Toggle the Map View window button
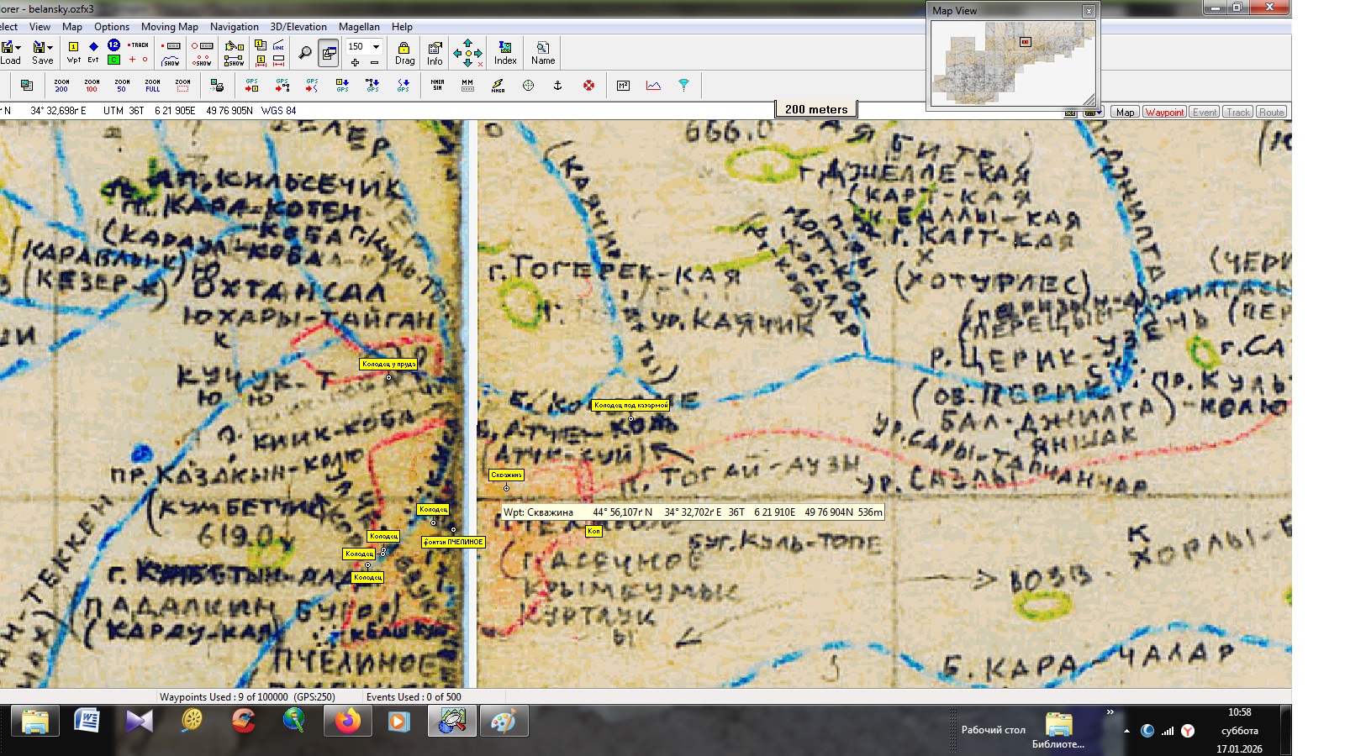The height and width of the screenshot is (756, 1345). (329, 53)
